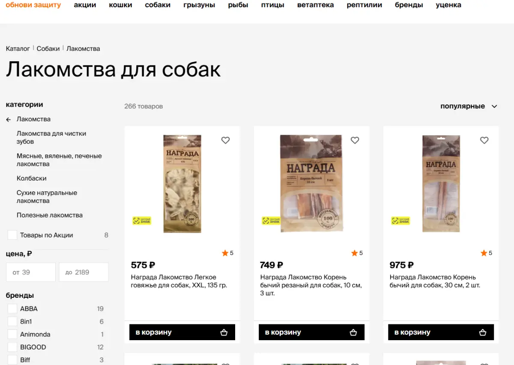Click the 749 ₽ price text
Image resolution: width=514 pixels, height=365 pixels.
click(x=272, y=265)
